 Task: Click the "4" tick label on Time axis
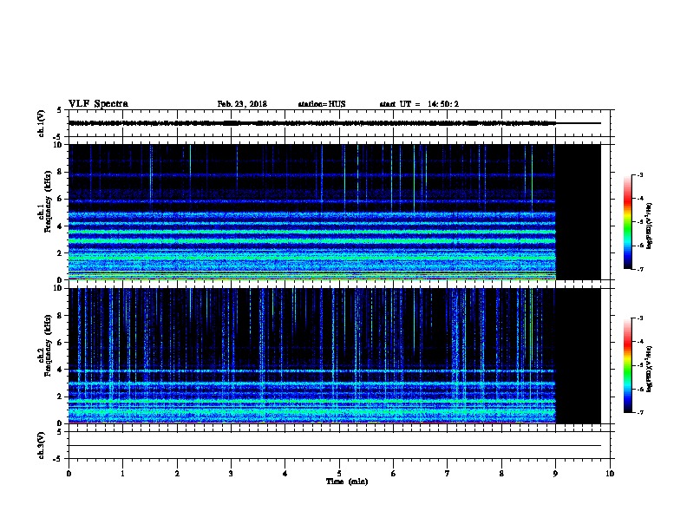(x=285, y=474)
